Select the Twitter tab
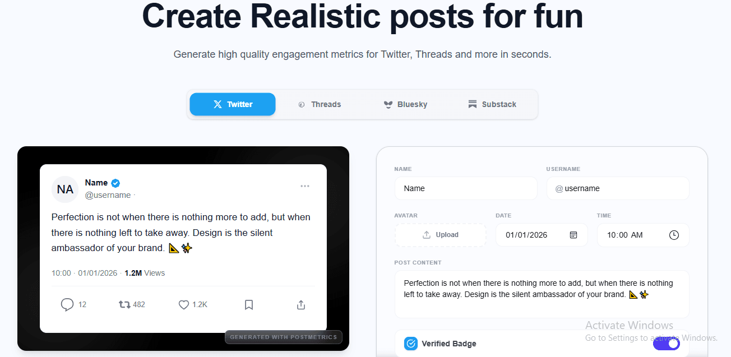Image resolution: width=731 pixels, height=357 pixels. [x=232, y=104]
